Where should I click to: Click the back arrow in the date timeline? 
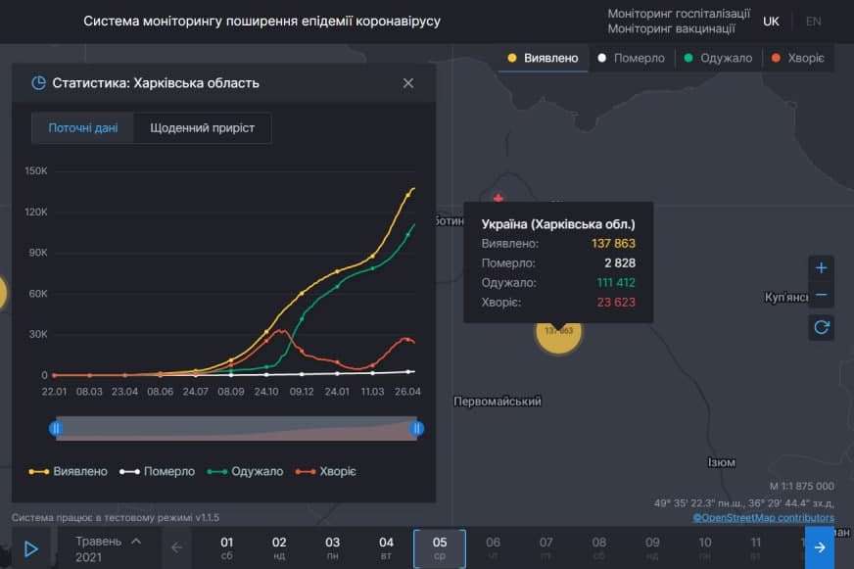176,548
